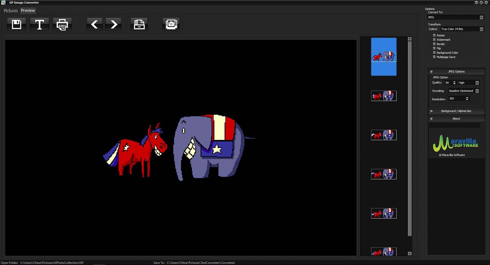Enable the Resize checkbox
Viewport: 490px width, 265px height.
434,35
